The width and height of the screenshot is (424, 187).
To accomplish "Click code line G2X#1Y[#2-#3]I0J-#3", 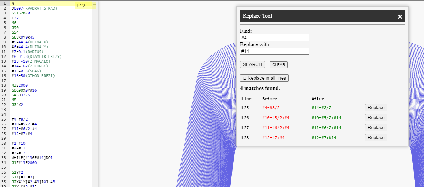I will [33, 182].
